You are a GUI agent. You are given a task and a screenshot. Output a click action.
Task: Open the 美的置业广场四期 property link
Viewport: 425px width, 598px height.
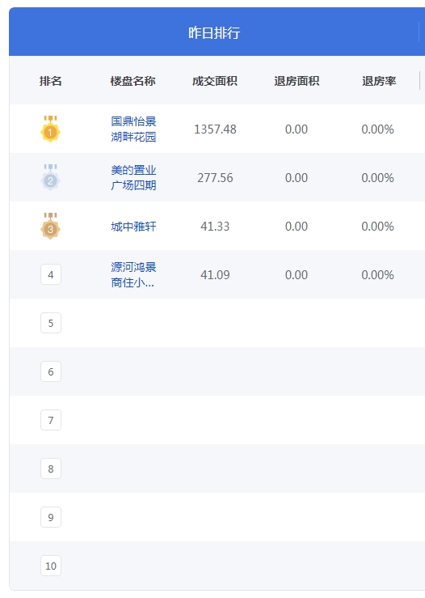pos(133,177)
